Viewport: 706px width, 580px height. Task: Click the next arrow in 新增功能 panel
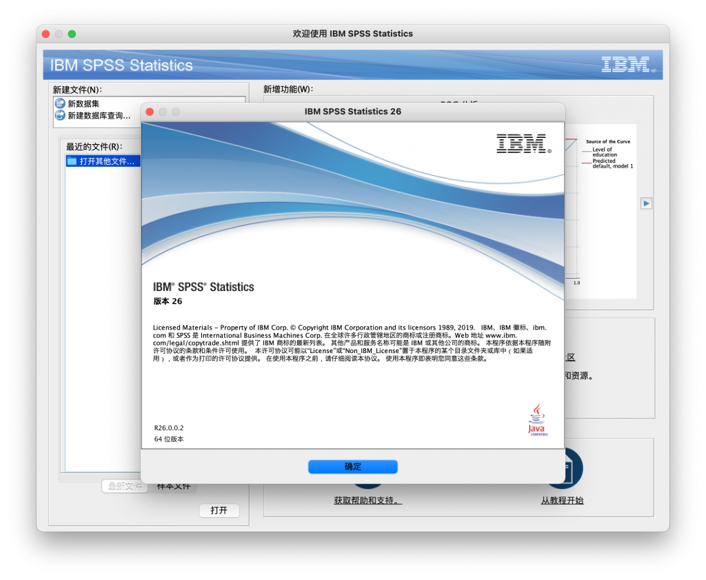[x=647, y=203]
